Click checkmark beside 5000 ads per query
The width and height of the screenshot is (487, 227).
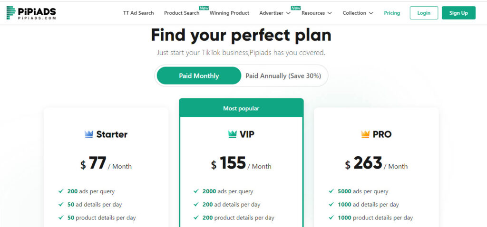pyautogui.click(x=331, y=191)
